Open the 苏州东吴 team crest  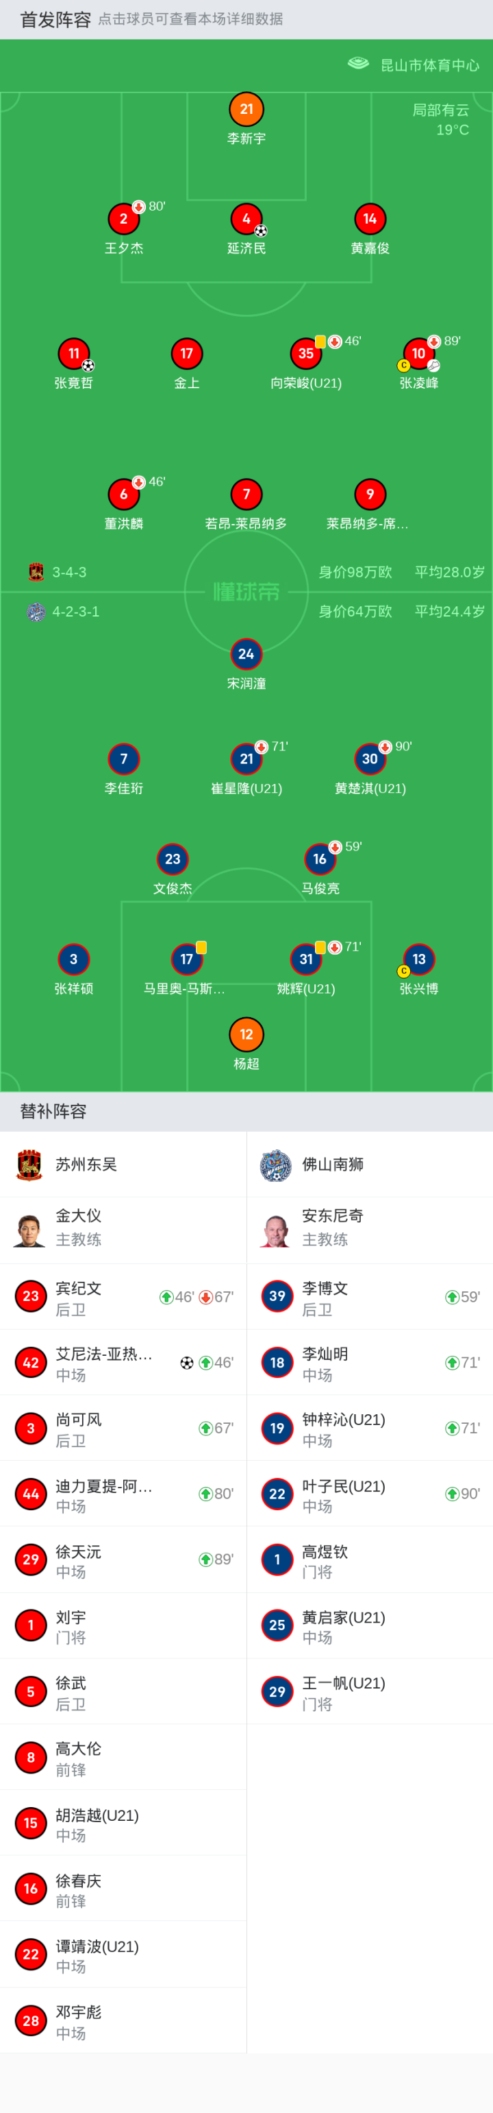pos(30,1164)
